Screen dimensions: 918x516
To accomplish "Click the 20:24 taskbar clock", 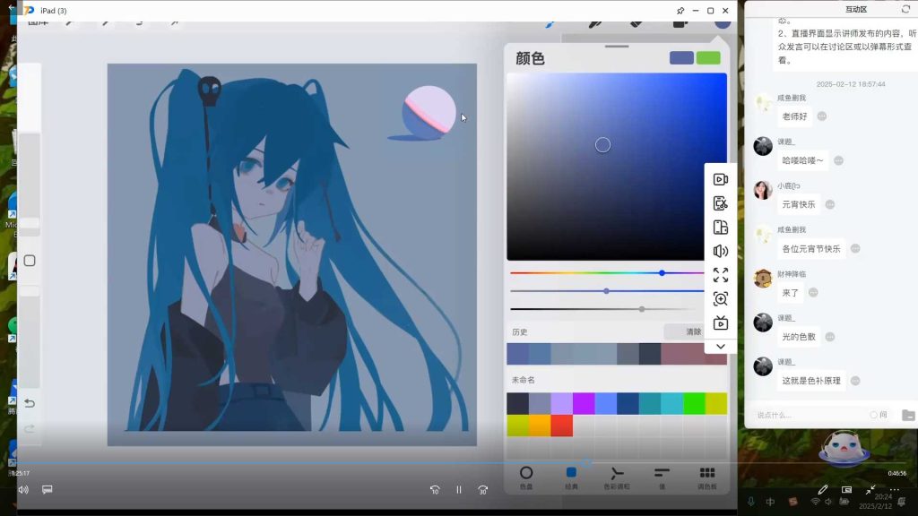I will pos(883,497).
